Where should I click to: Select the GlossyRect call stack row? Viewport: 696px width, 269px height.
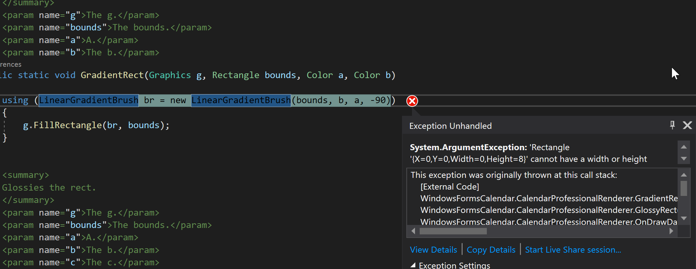(549, 210)
